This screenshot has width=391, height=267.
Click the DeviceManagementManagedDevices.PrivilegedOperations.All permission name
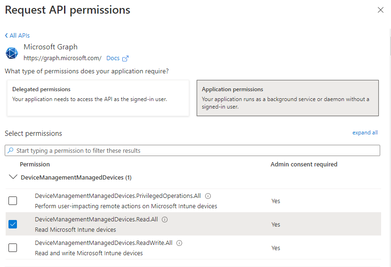point(118,196)
